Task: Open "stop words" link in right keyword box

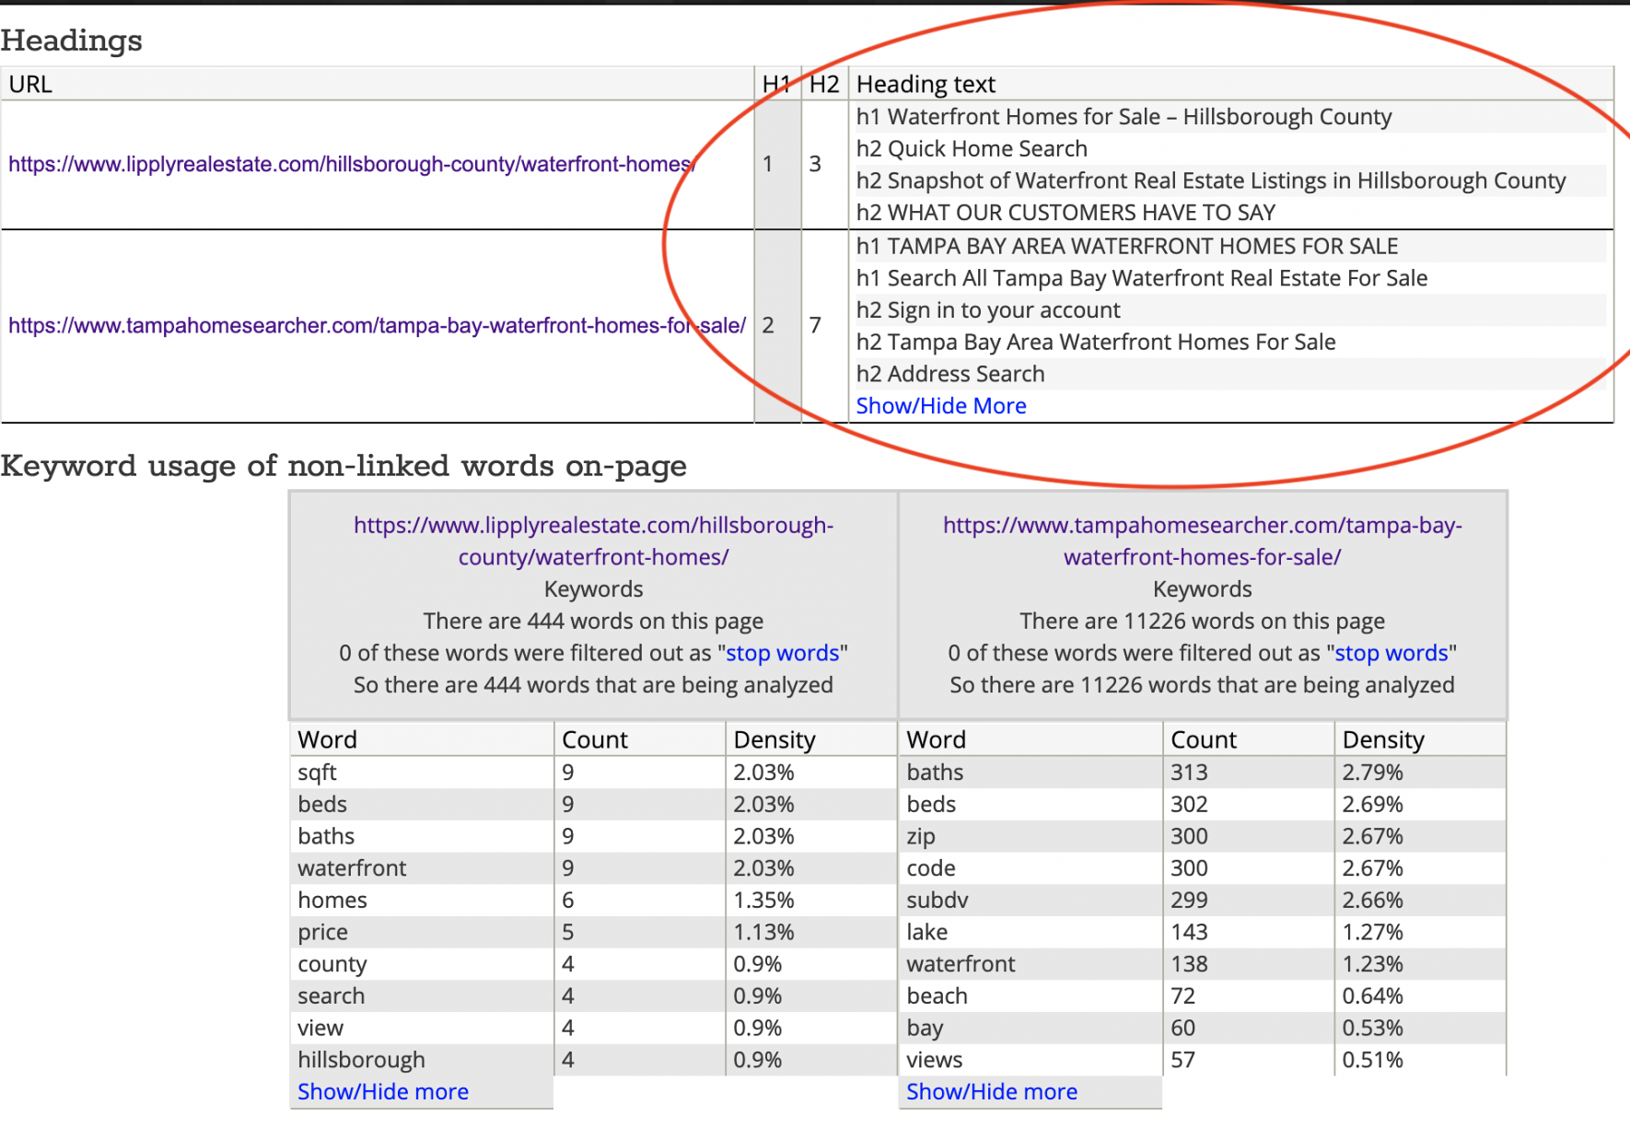Action: 1391,653
